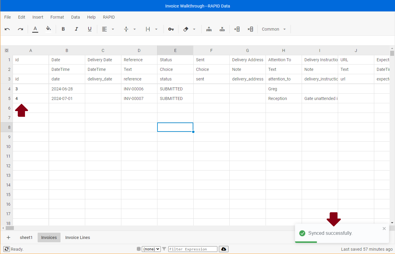Redo the last undone action
This screenshot has height=254, width=395.
pyautogui.click(x=20, y=29)
